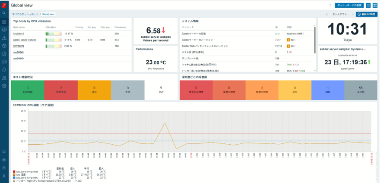Open the Administration gear icon in sidebar
380x183 pixels.
tap(4, 86)
